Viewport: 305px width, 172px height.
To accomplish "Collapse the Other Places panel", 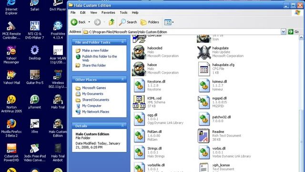I will 122,79.
